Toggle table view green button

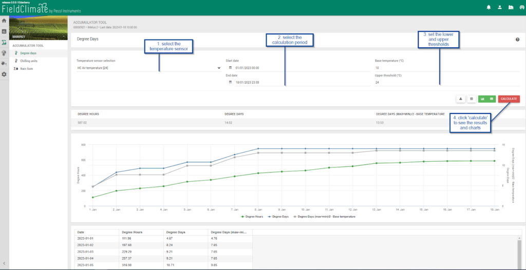click(492, 99)
